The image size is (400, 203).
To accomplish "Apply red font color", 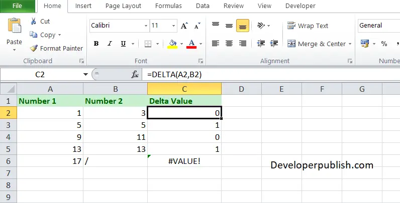I will click(191, 44).
